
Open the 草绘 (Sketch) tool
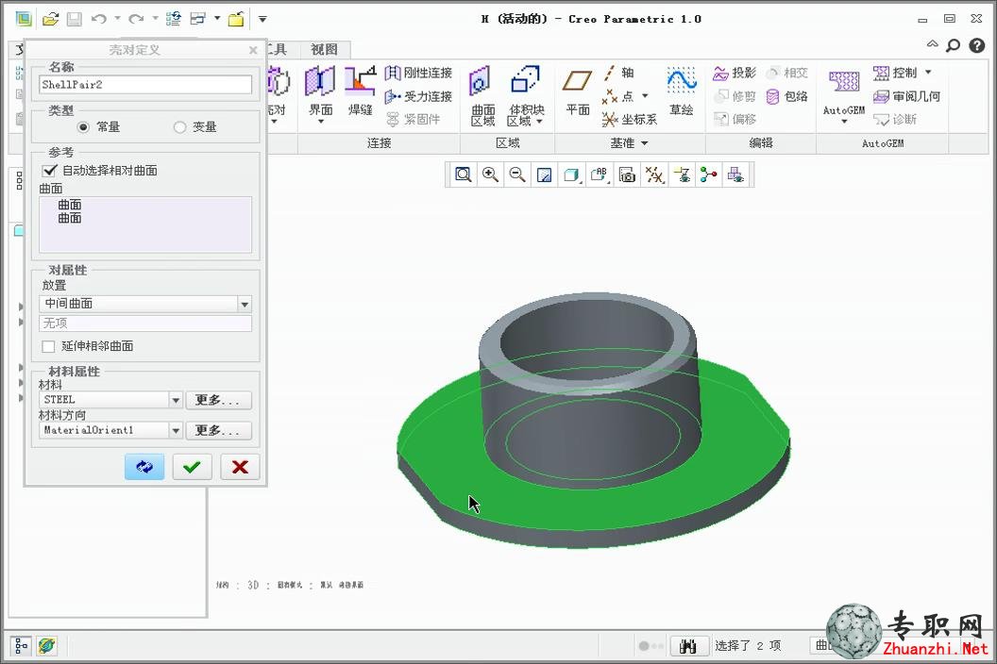681,91
